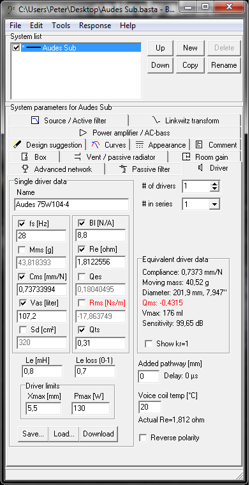Enable the Show kr=1 checkbox
Viewport: 250px width, 485px height.
click(149, 344)
